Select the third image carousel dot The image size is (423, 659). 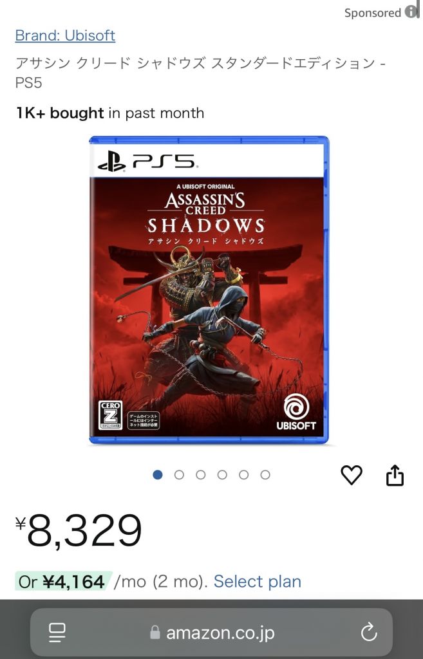pyautogui.click(x=201, y=474)
